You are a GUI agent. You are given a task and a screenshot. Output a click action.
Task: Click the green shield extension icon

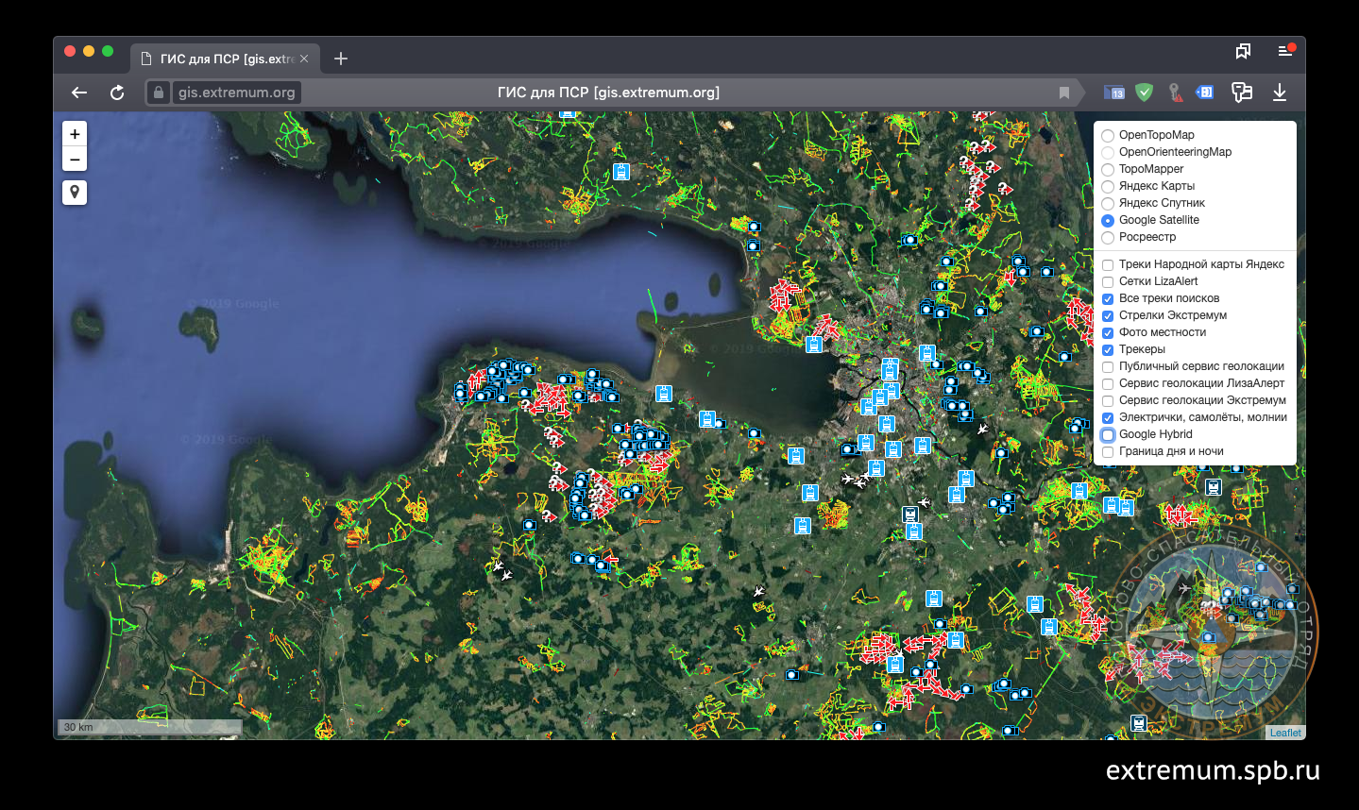click(1144, 93)
